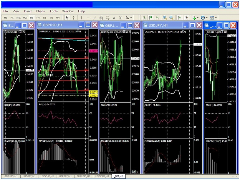The height and width of the screenshot is (180, 240).
Task: Click the GBPJ... window title icon
Action: pos(102,25)
